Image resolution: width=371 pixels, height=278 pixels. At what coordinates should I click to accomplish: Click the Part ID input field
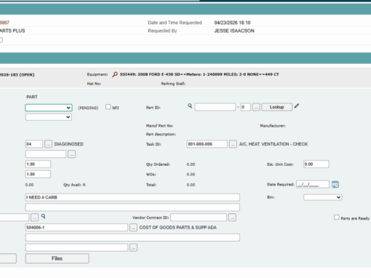click(215, 107)
